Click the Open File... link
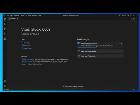 click(27, 45)
